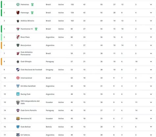Click the Palmeiras club crest
The height and width of the screenshot is (137, 156).
click(18, 5)
